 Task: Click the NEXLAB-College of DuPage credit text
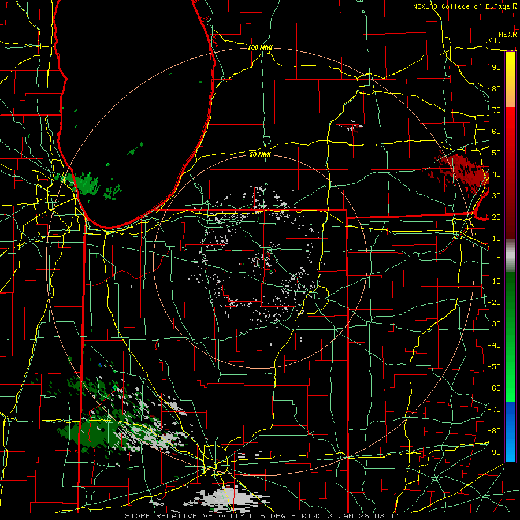[462, 6]
